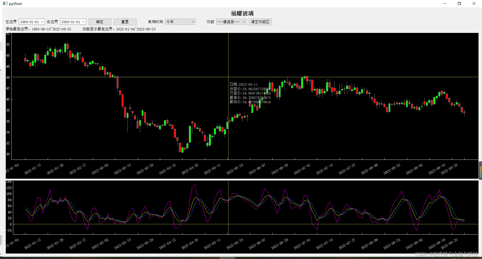The width and height of the screenshot is (482, 259).
Task: Click the minimize button of the python window
Action: click(445, 3)
